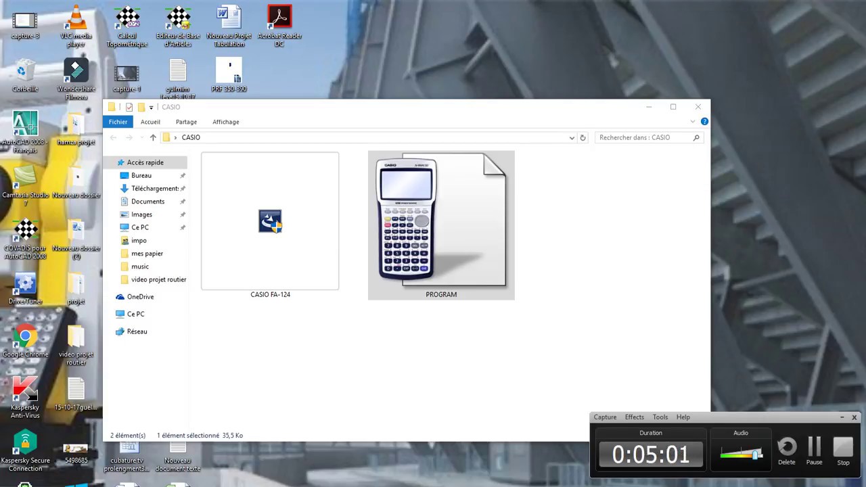Stop the screen recording

843,451
